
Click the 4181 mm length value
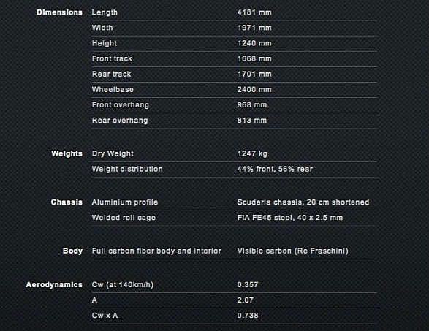pyautogui.click(x=254, y=12)
